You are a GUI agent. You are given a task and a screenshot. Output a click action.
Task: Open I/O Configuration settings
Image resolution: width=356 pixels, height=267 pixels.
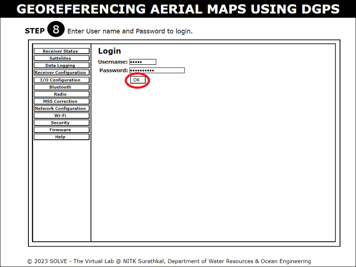click(x=61, y=80)
